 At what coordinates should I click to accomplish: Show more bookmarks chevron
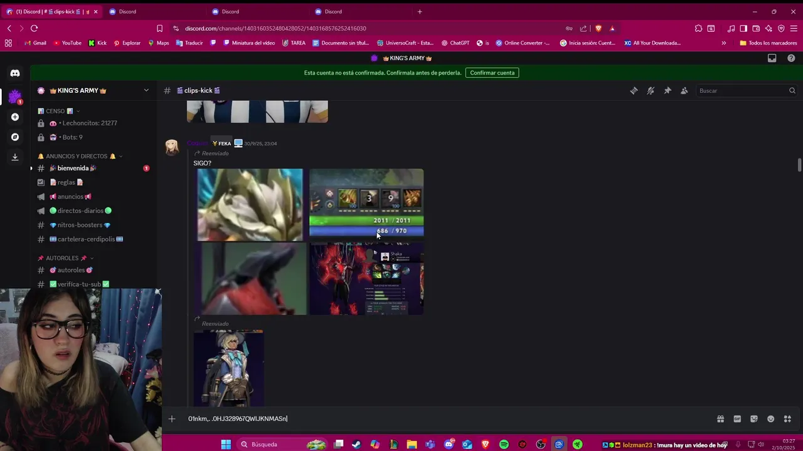point(723,43)
